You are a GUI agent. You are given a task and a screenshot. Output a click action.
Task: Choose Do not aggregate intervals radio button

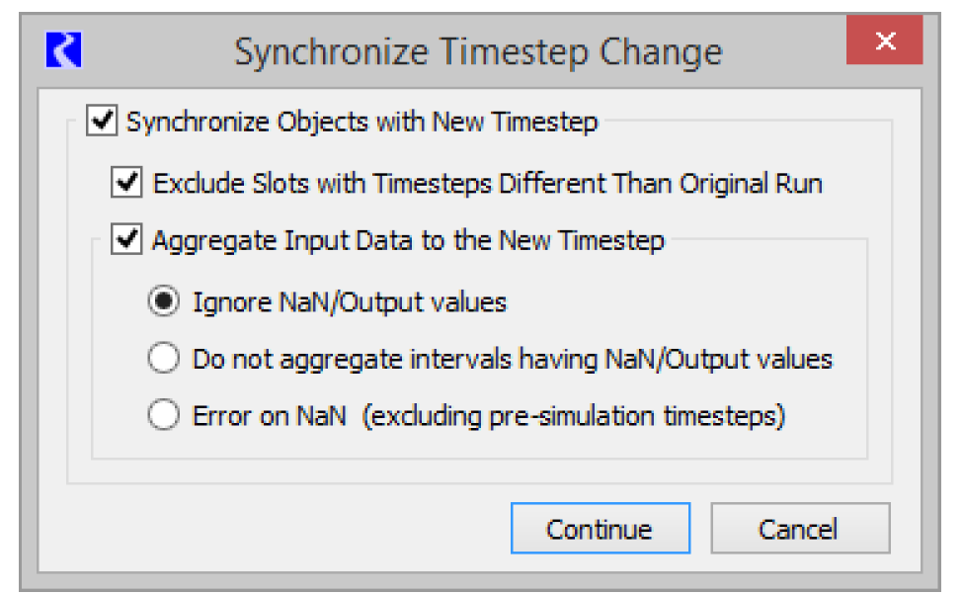pyautogui.click(x=163, y=359)
